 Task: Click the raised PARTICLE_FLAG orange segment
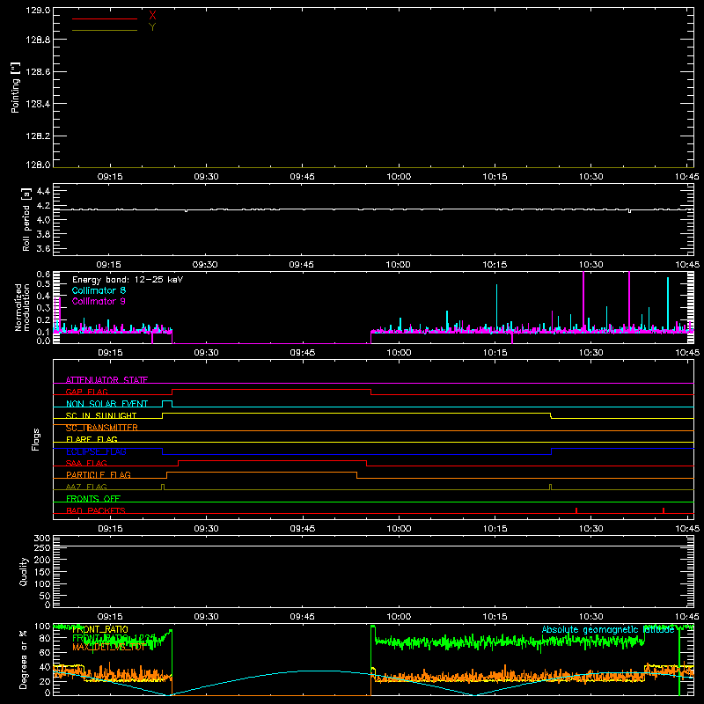(x=261, y=473)
